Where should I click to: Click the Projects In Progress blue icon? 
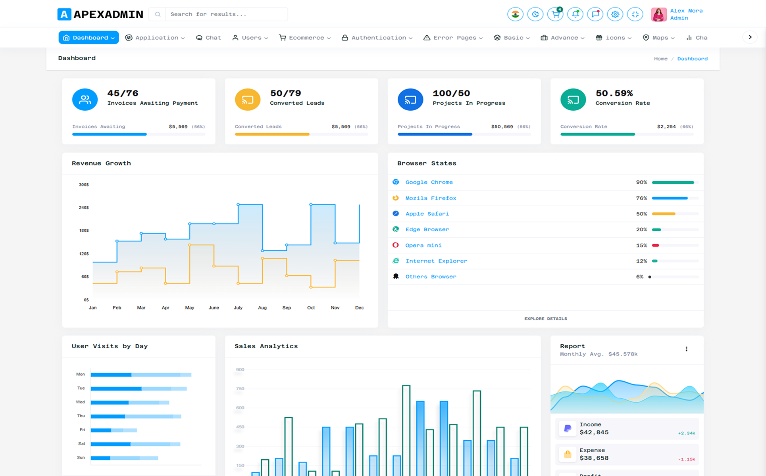tap(410, 100)
